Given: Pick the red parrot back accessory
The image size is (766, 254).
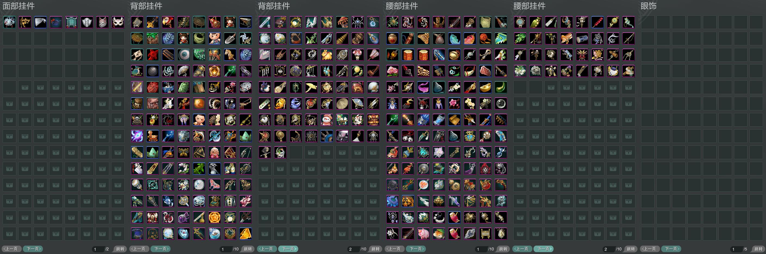Looking at the screenshot, I should pyautogui.click(x=168, y=22).
